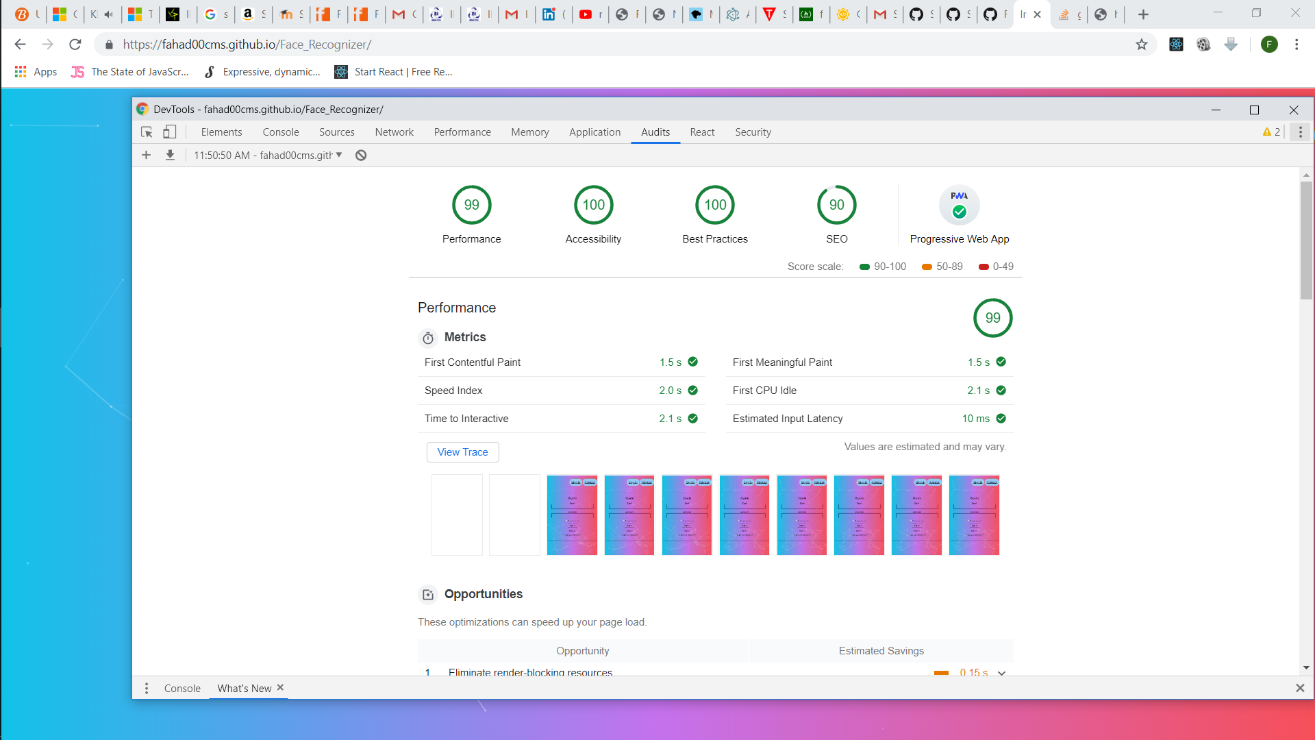The image size is (1315, 740).
Task: Select the last filmstrip screenshot thumbnail
Action: [x=974, y=515]
